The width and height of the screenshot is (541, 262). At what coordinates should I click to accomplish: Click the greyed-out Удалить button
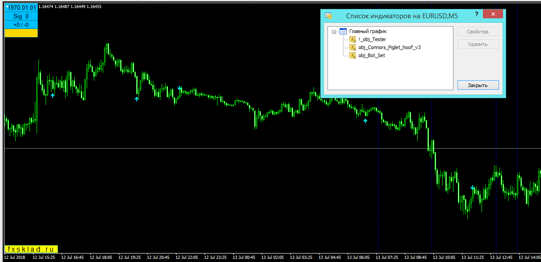pyautogui.click(x=478, y=44)
